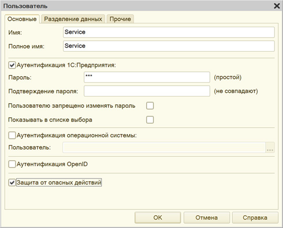
Task: Open help with the Справка button
Action: (254, 218)
